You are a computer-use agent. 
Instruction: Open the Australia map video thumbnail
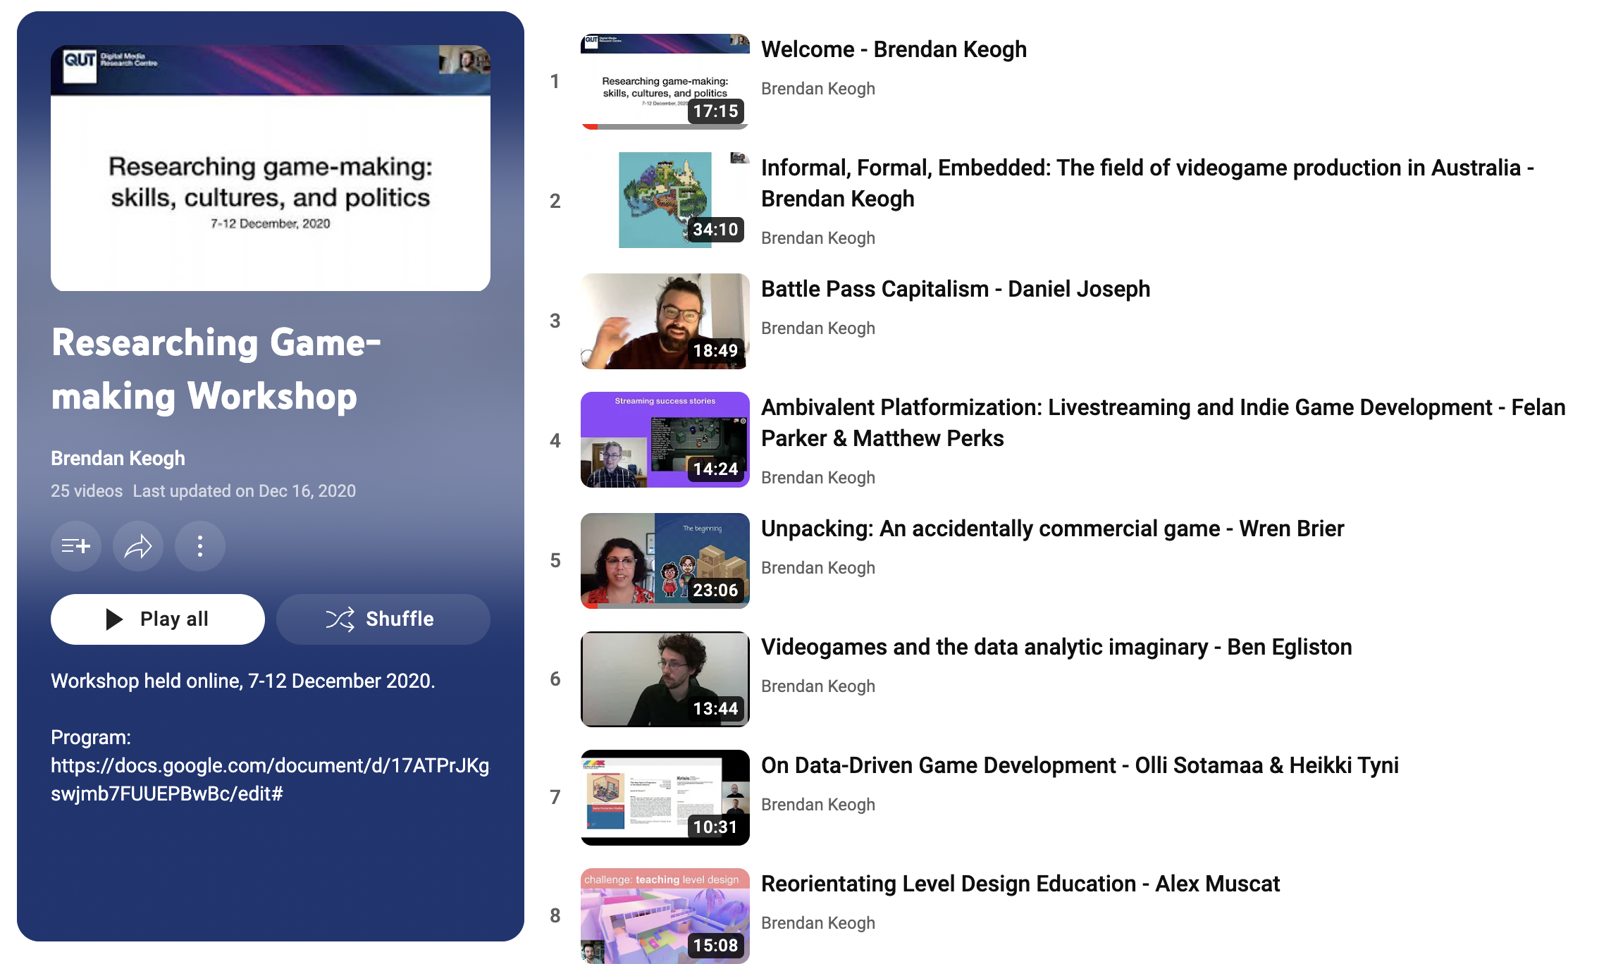[x=665, y=200]
